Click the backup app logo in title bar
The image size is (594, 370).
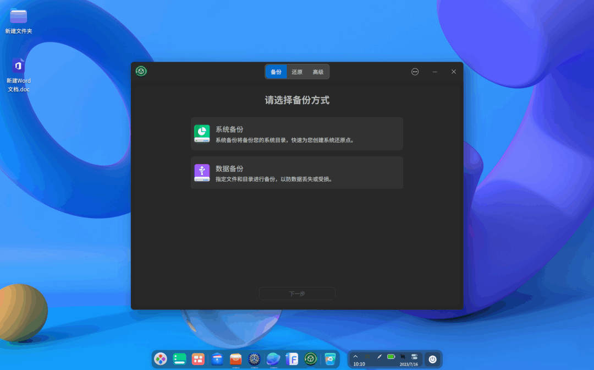pyautogui.click(x=141, y=71)
